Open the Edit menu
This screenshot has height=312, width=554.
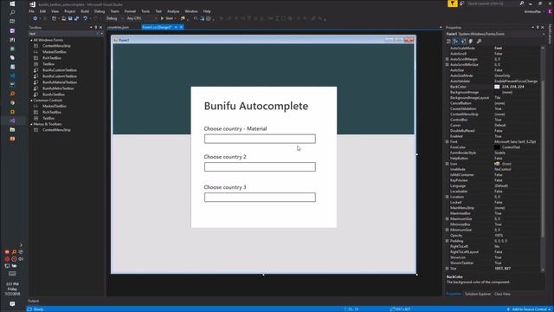(42, 11)
